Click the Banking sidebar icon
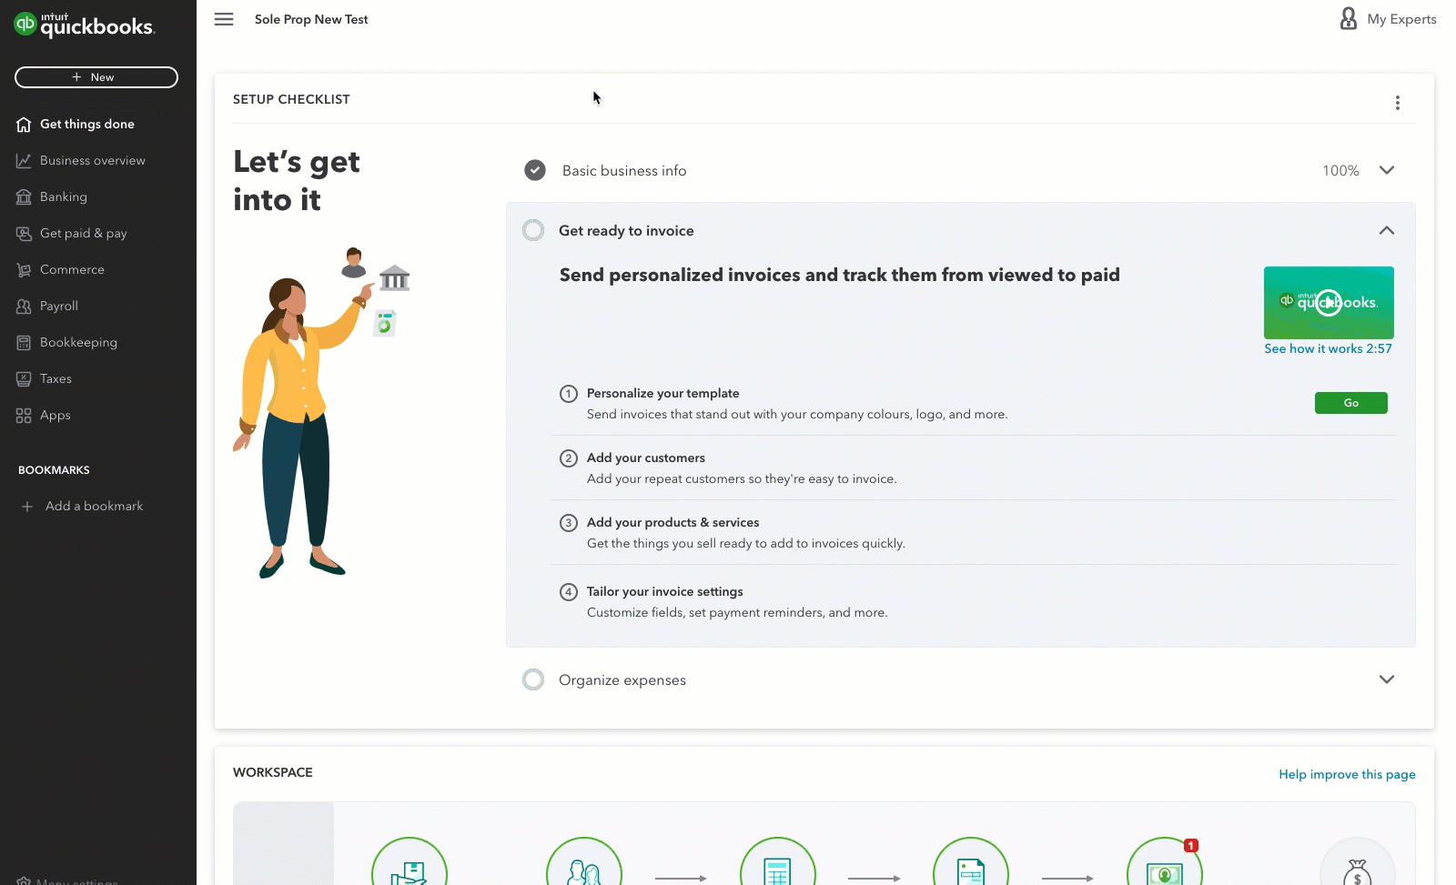The width and height of the screenshot is (1456, 885). [x=24, y=197]
